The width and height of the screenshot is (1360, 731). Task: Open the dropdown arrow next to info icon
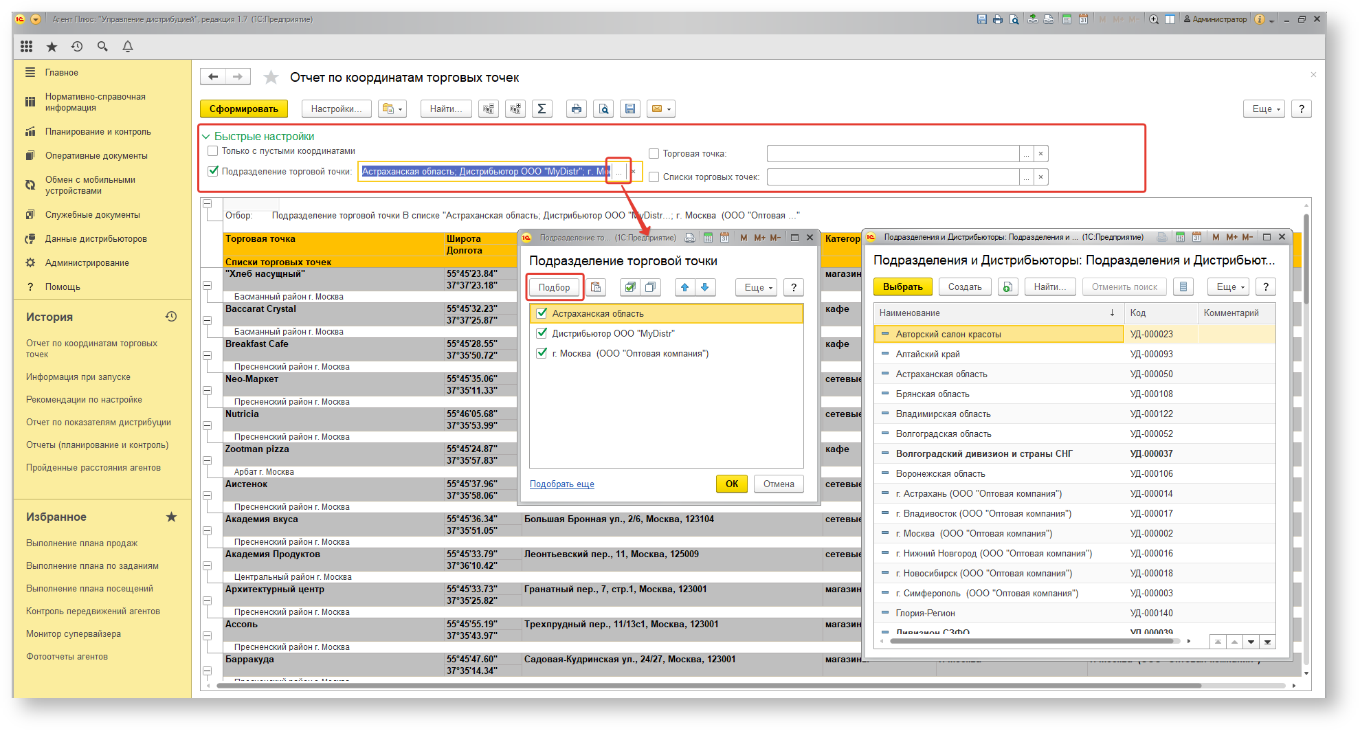pos(1272,20)
